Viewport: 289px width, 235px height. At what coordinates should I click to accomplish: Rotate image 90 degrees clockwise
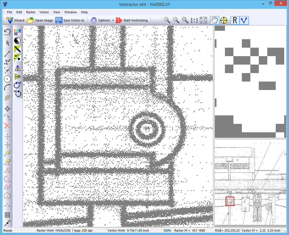click(x=17, y=84)
